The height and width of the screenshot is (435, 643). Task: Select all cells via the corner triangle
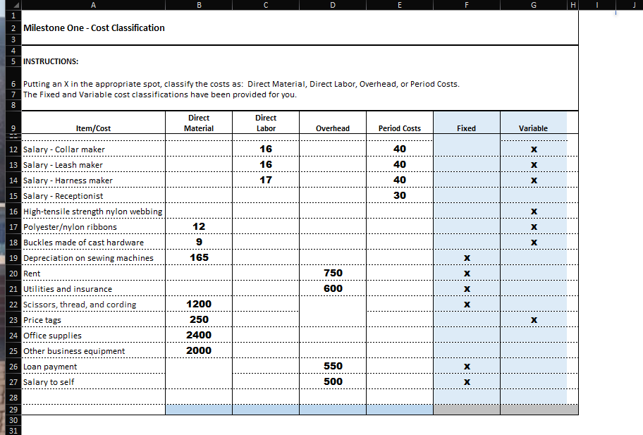pyautogui.click(x=16, y=4)
